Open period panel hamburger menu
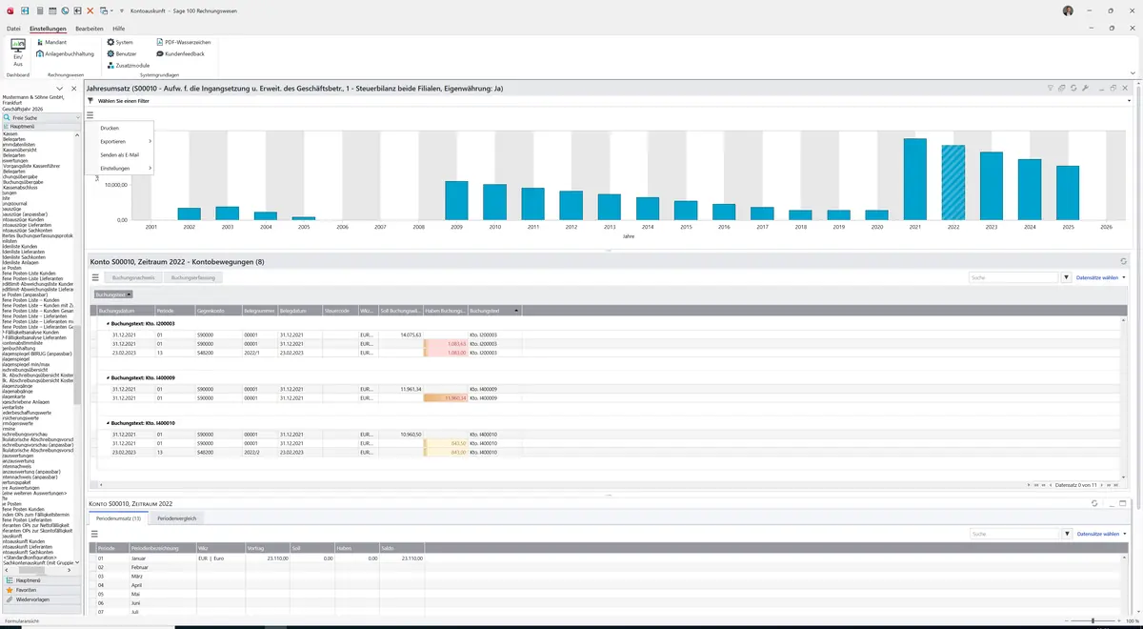Viewport: 1143px width, 629px height. [x=95, y=534]
